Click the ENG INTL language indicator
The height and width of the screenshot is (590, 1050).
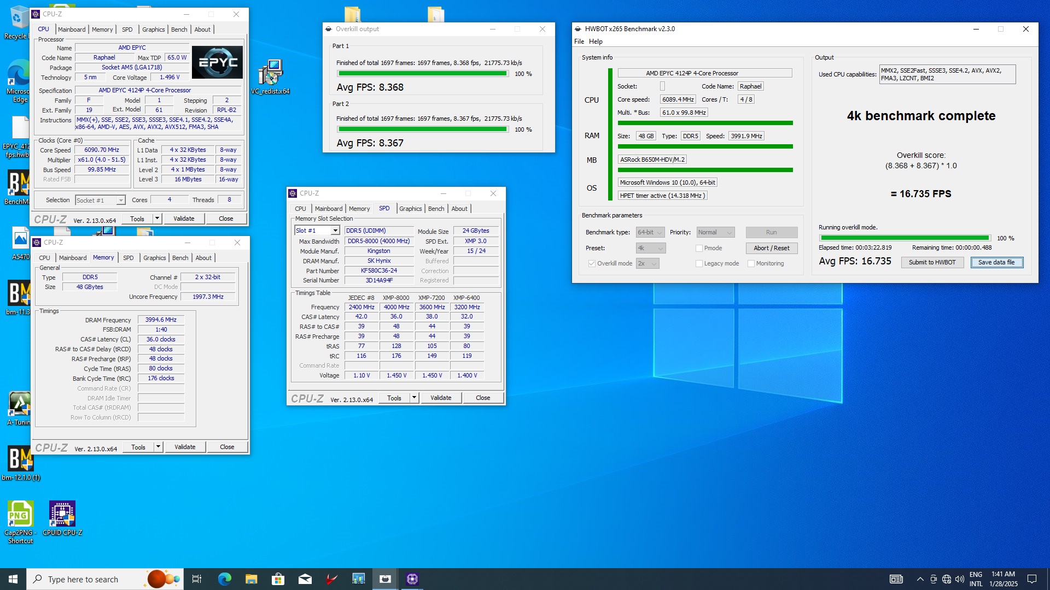click(x=976, y=579)
